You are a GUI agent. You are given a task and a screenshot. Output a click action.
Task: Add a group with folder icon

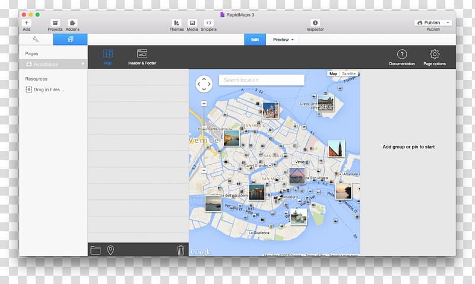tap(96, 250)
